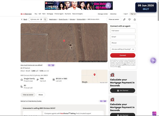Open purple extension icon bottom right
The height and width of the screenshot is (116, 159).
pos(154,113)
